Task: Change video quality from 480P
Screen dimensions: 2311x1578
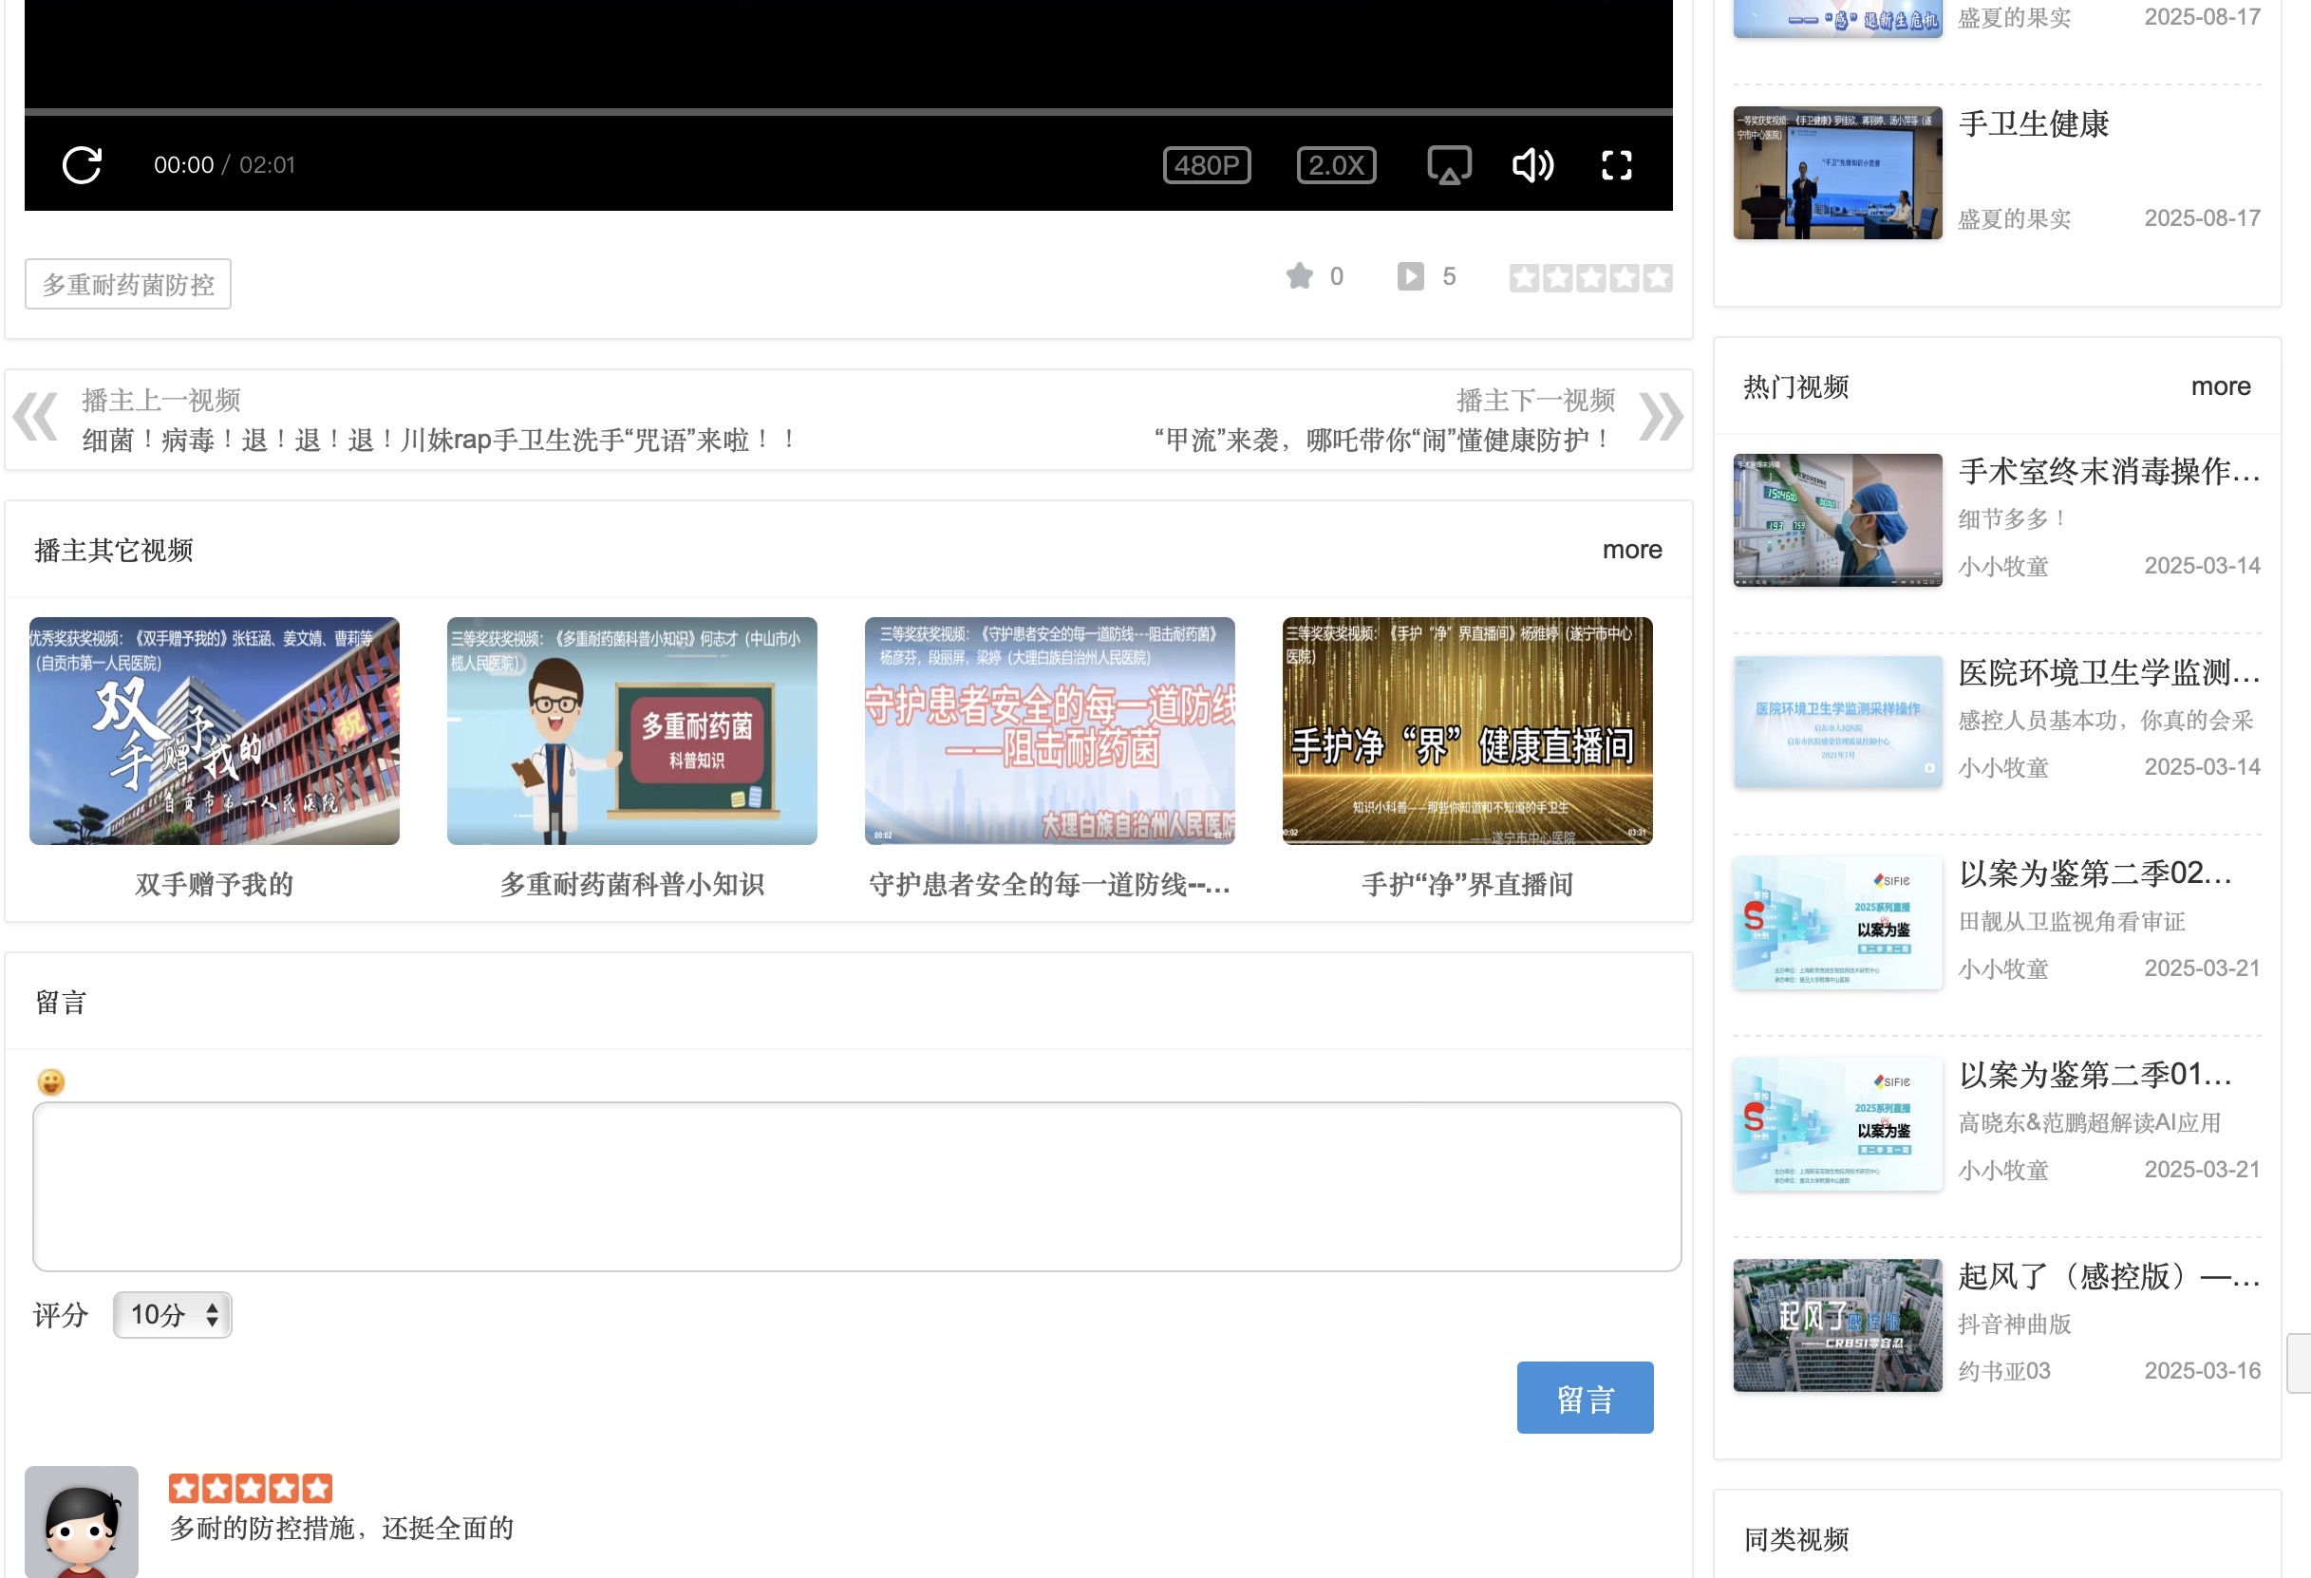Action: [x=1206, y=165]
